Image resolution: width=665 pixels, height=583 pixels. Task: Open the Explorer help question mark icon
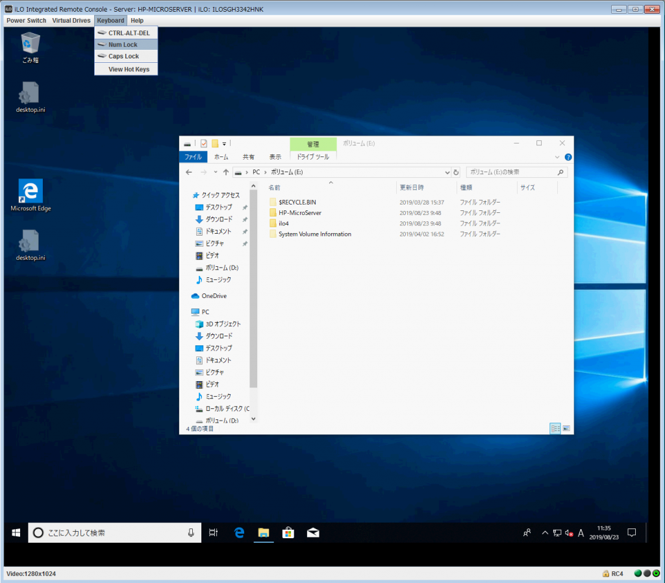tap(568, 157)
